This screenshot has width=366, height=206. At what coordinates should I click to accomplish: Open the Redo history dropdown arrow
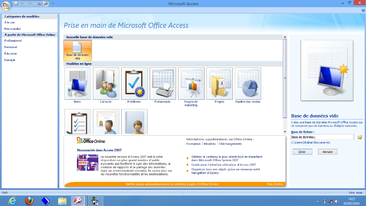pos(34,4)
